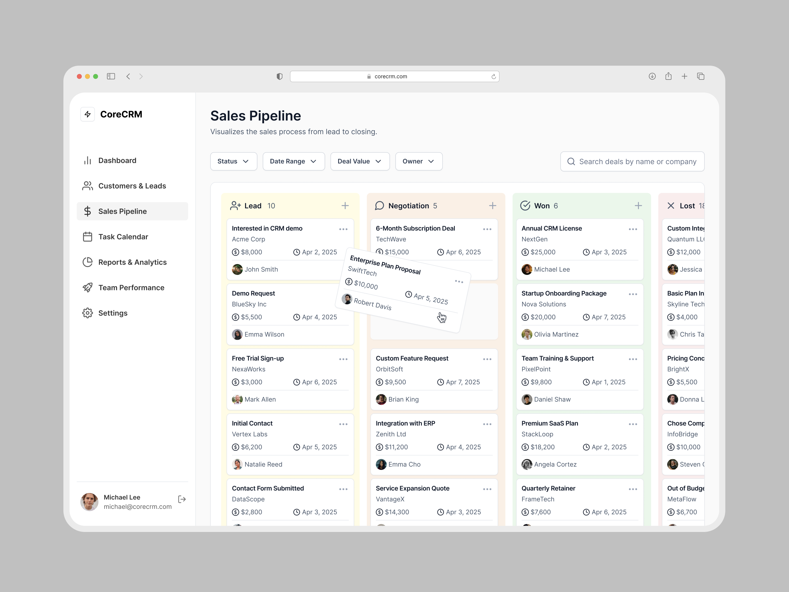Open more options on Custom Feature Request card

pyautogui.click(x=487, y=359)
